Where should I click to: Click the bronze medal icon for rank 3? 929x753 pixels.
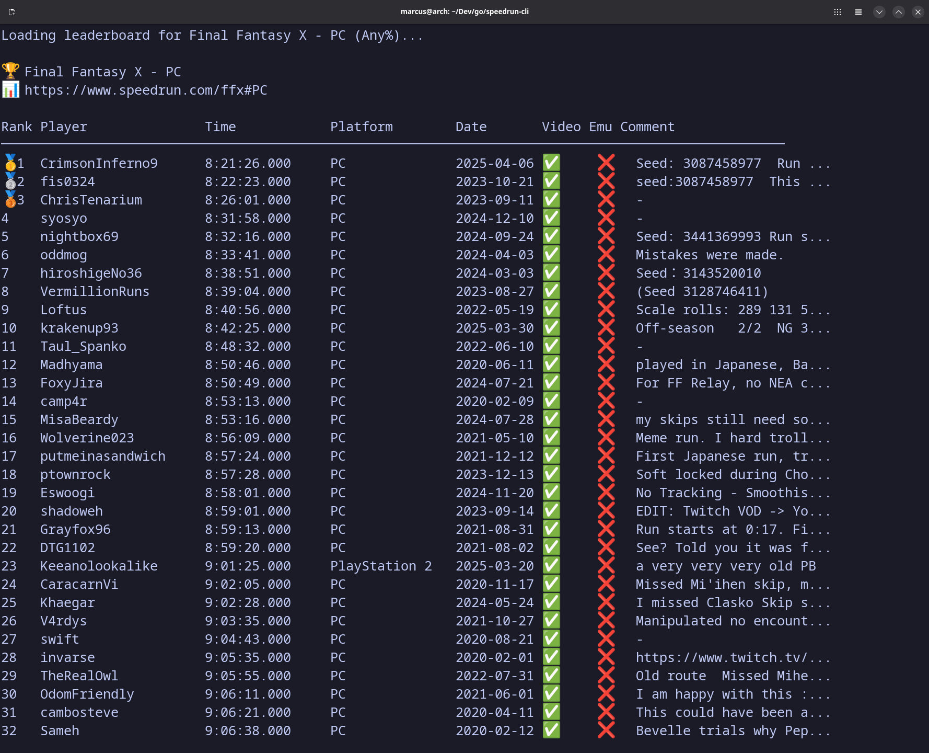(x=10, y=199)
